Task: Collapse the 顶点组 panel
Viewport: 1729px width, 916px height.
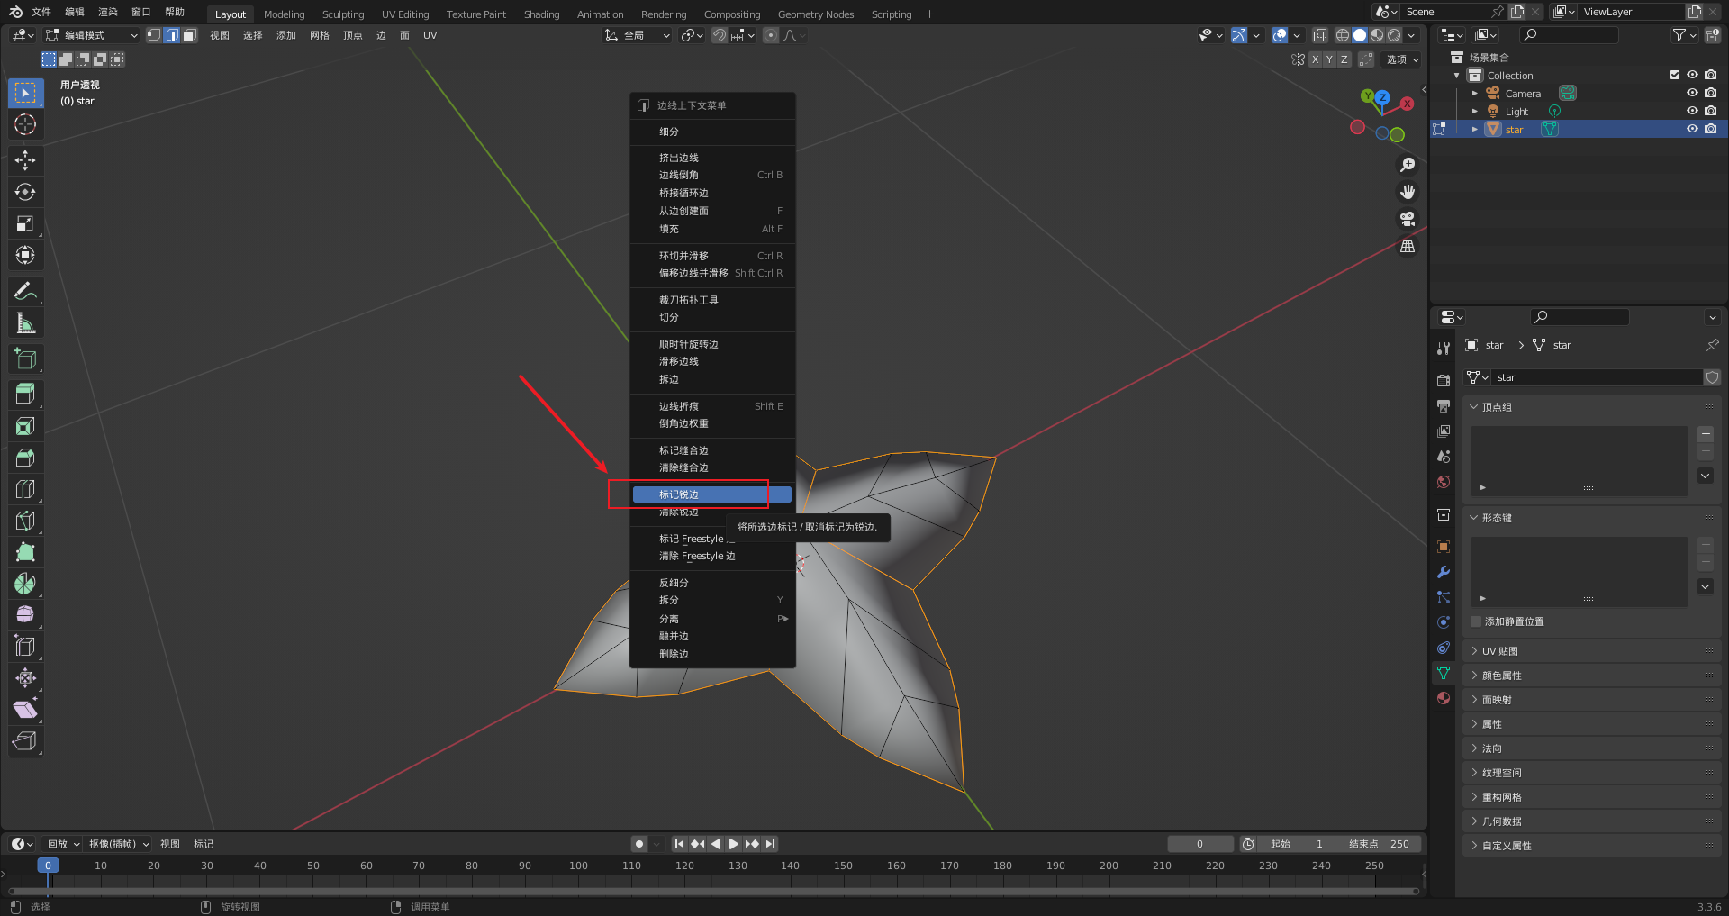Action: click(1591, 407)
